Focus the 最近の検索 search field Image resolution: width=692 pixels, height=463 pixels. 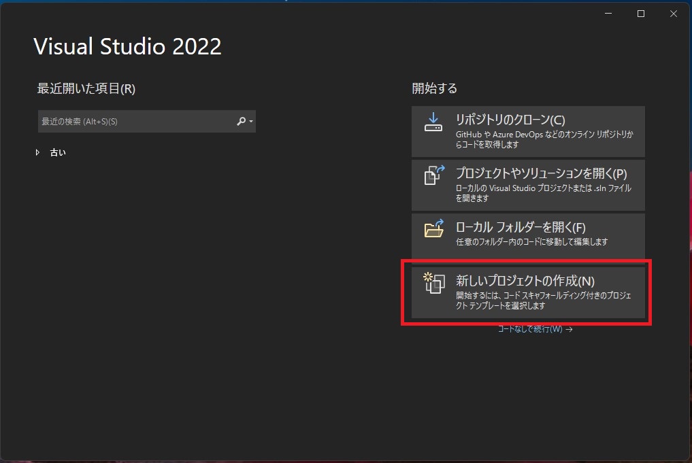click(146, 121)
